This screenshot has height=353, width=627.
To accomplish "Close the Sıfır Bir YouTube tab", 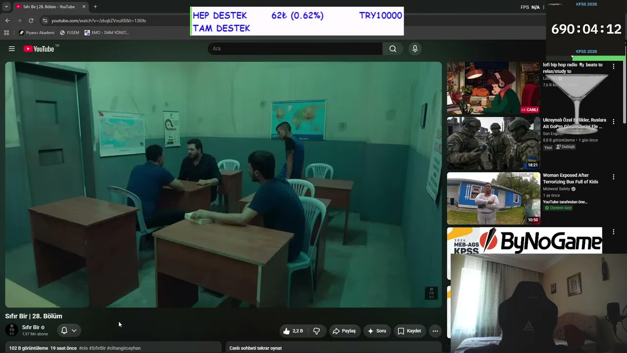I will (84, 7).
